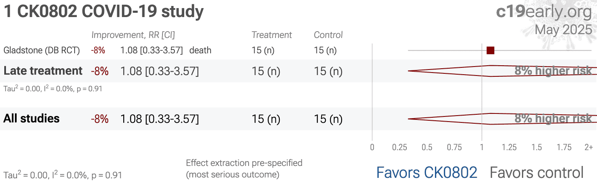The height and width of the screenshot is (183, 597).
Task: Click the 1.5 tick on the axis
Action: pyautogui.click(x=537, y=147)
